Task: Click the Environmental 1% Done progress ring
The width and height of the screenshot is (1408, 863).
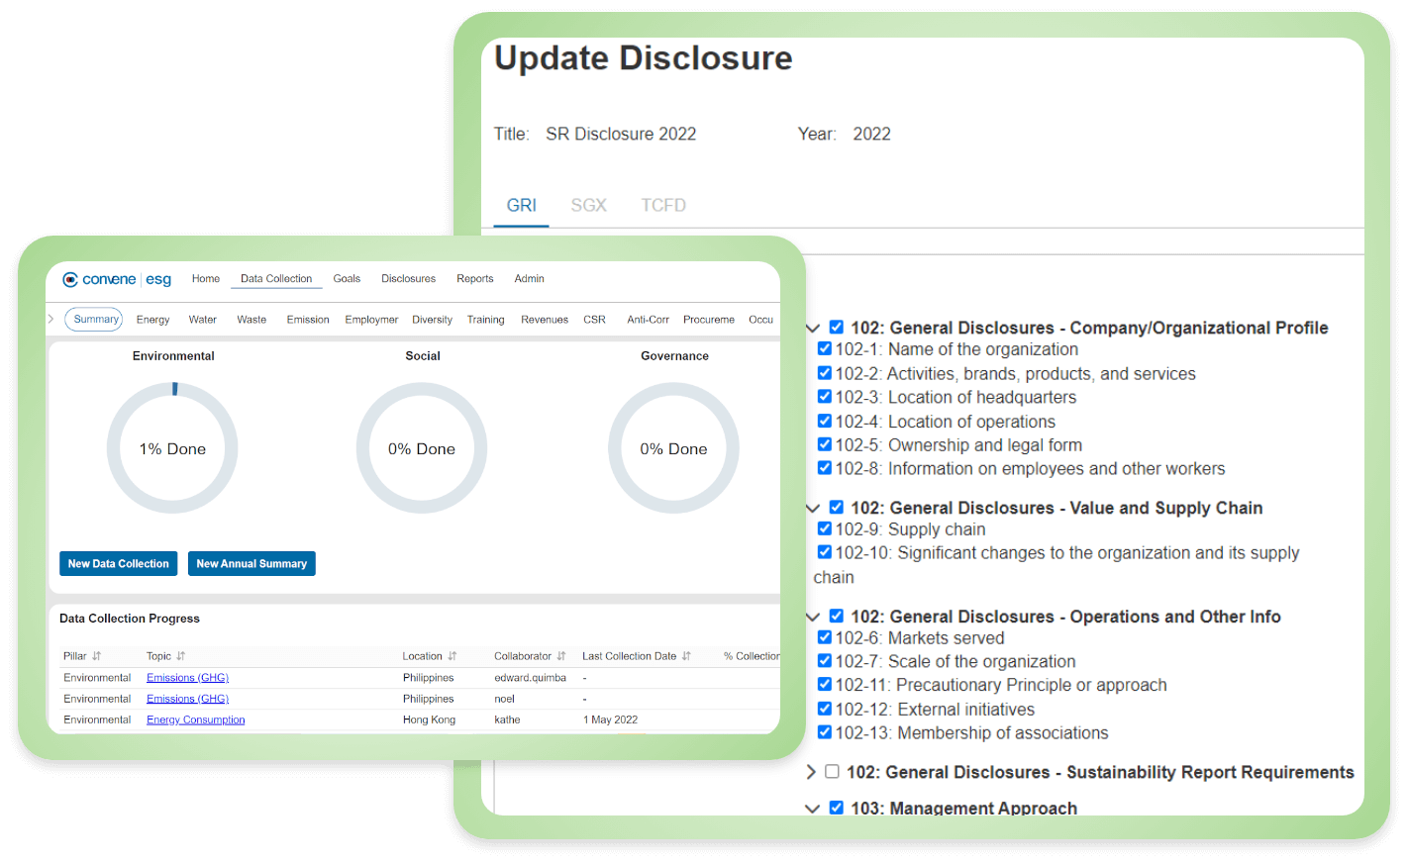Action: (x=172, y=448)
